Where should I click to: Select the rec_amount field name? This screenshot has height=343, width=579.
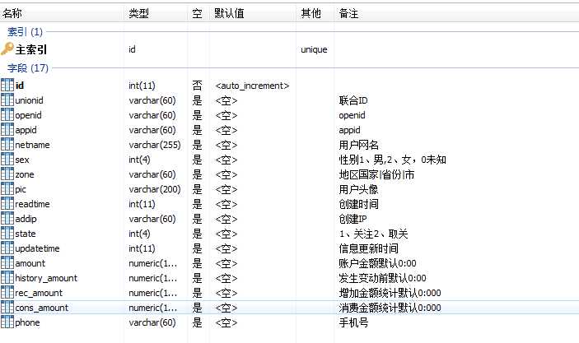39,293
